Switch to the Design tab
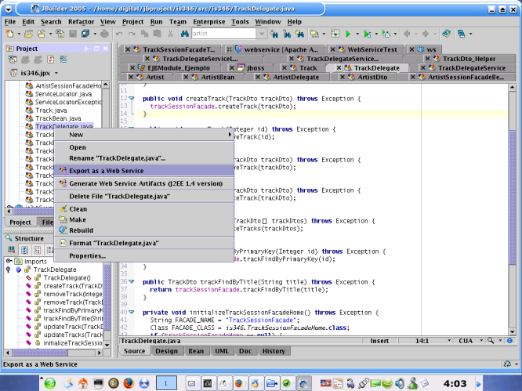 point(166,351)
